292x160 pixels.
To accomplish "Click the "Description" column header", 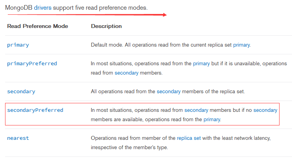I will point(106,26).
